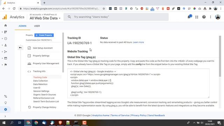Open the Windows Start menu
This screenshot has height=126, width=224.
[4, 123]
